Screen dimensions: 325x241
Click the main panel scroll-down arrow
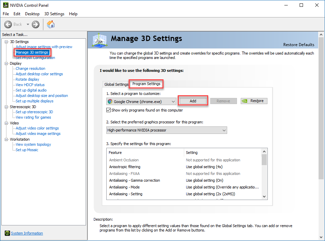point(321,237)
